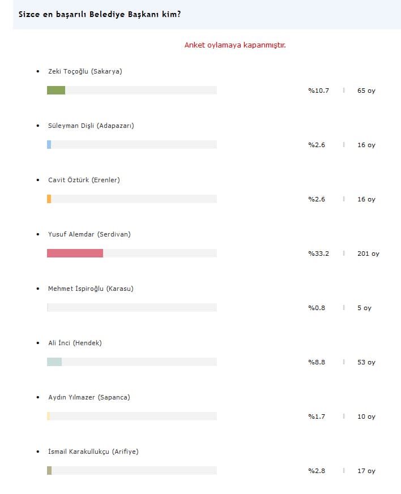This screenshot has width=401, height=494.
Task: Click the red 'Anket oylamaya kapanmıştır' notice
Action: pyautogui.click(x=235, y=45)
